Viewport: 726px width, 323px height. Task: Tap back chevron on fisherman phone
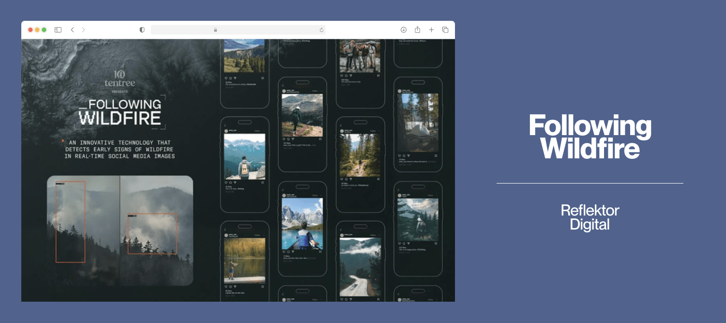click(226, 230)
